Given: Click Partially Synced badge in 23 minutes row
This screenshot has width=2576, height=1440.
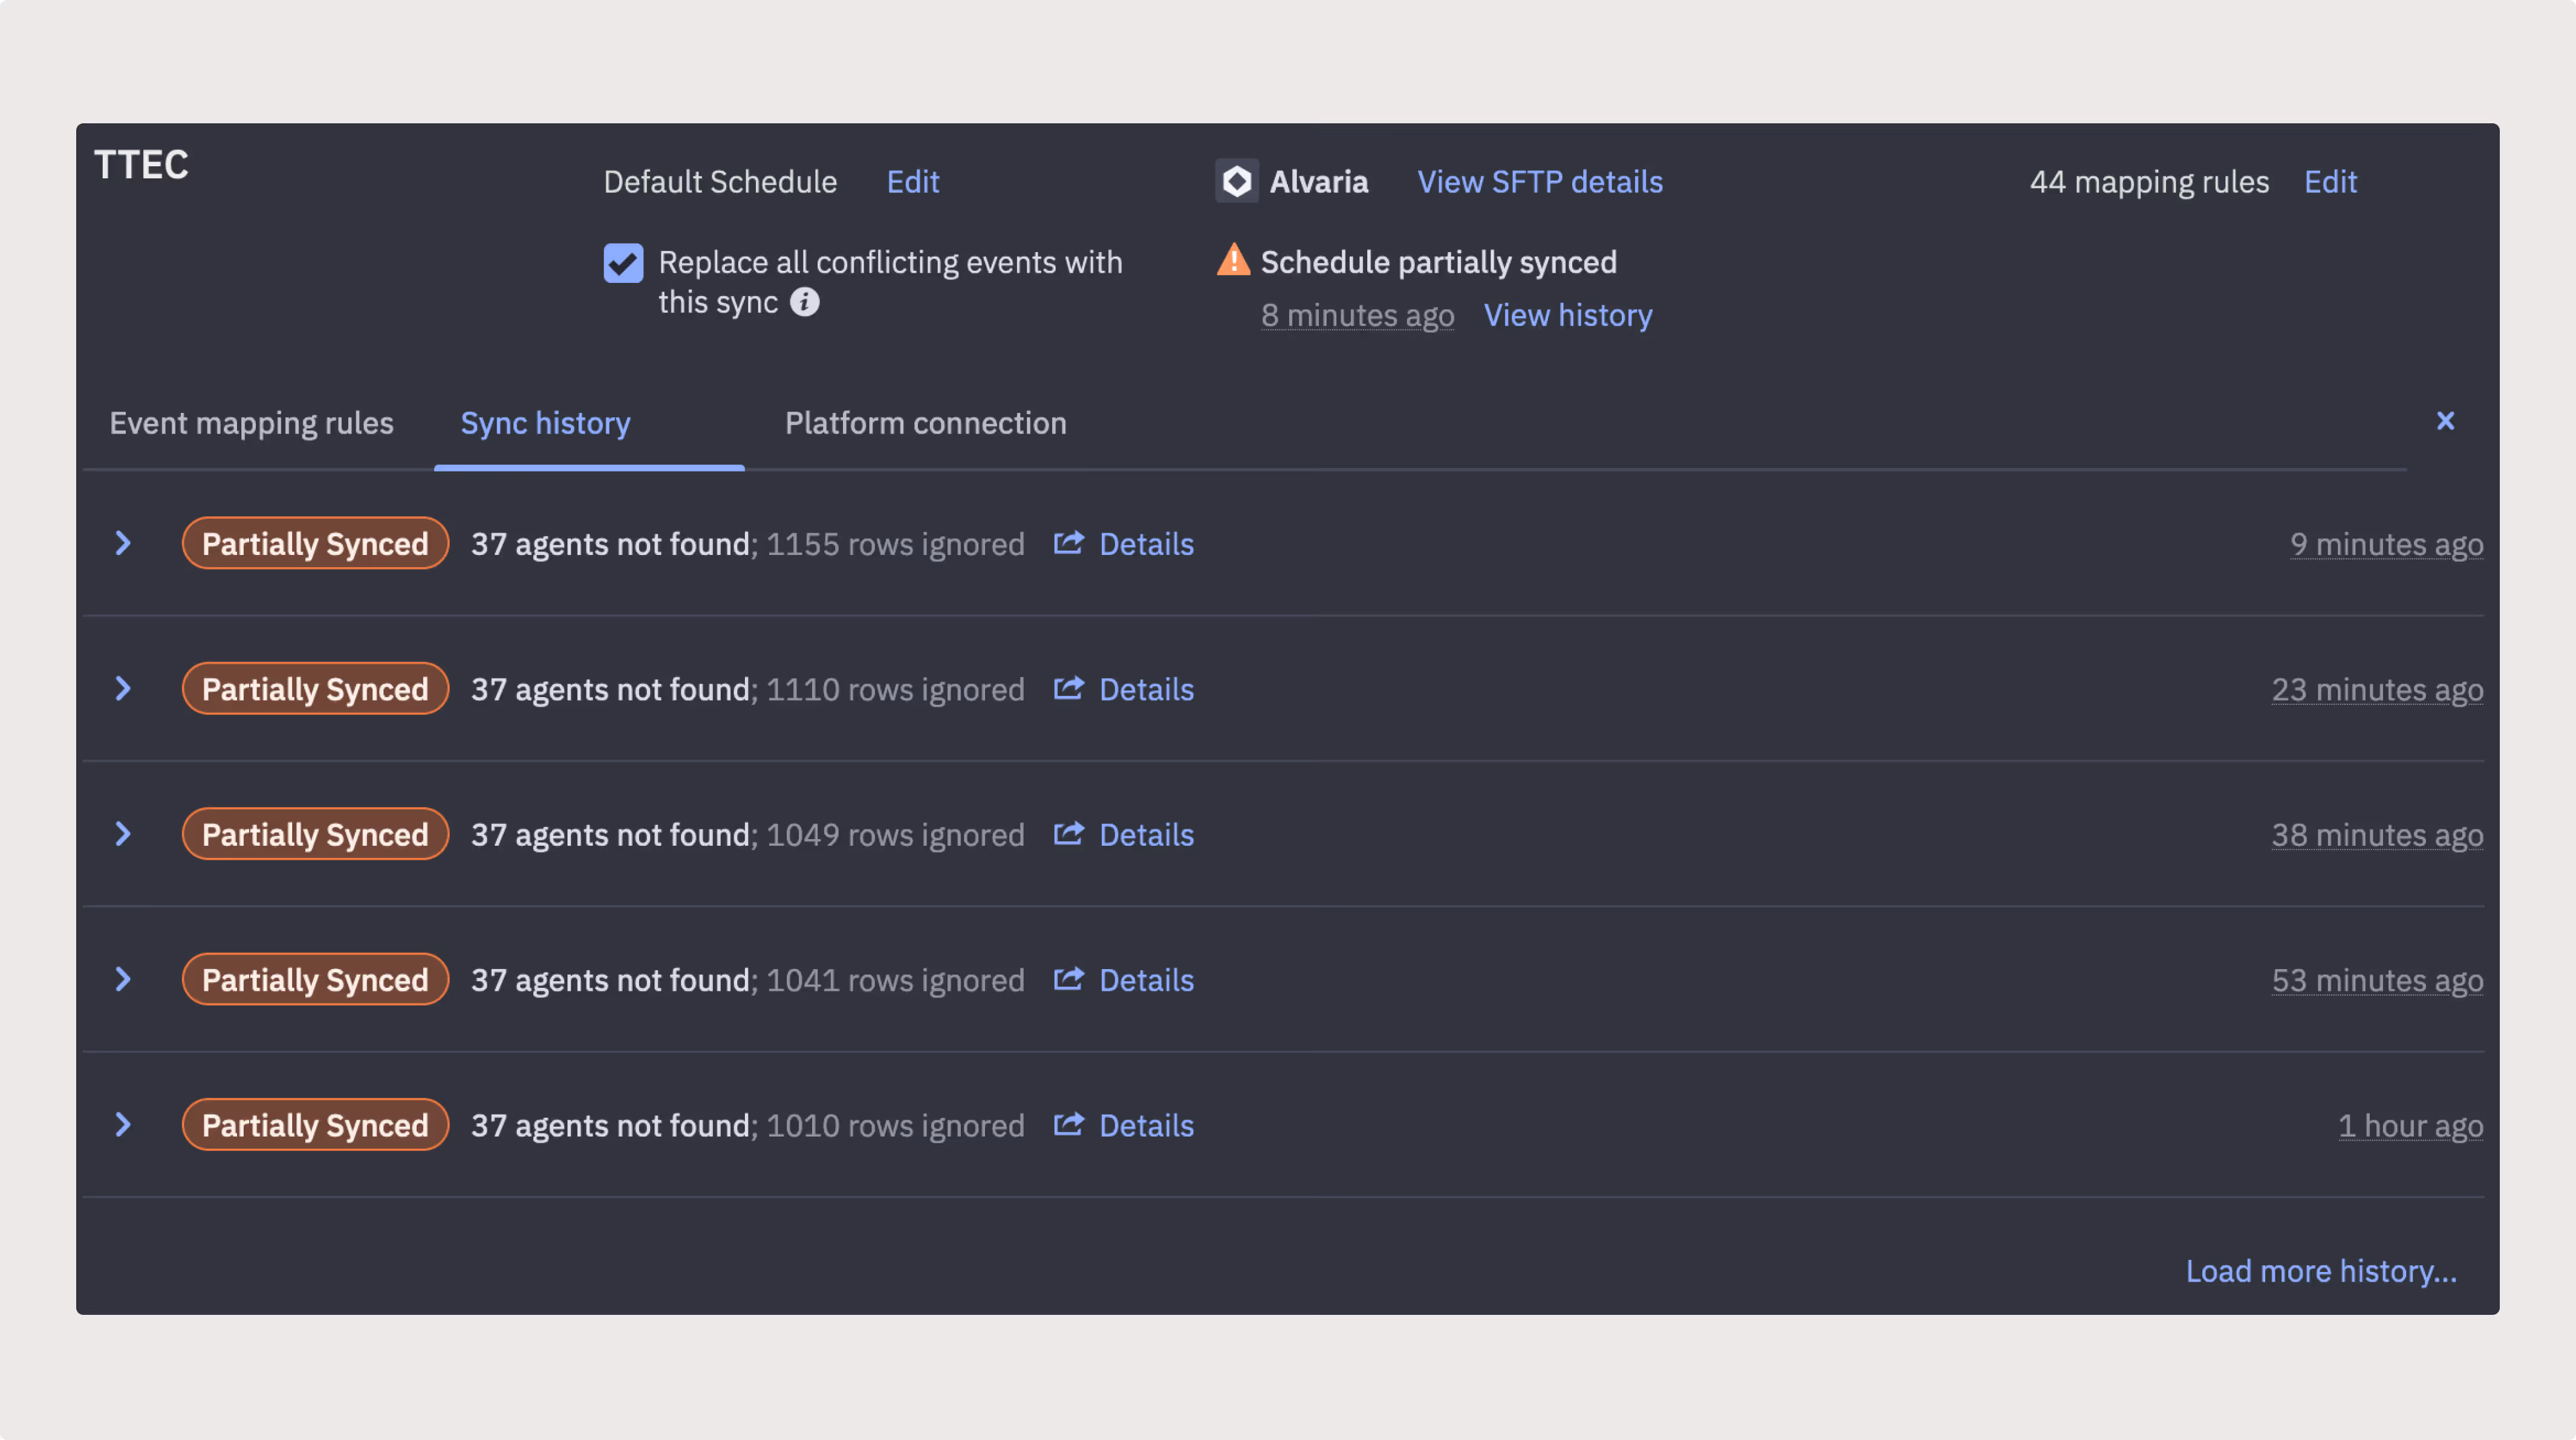Looking at the screenshot, I should point(315,688).
